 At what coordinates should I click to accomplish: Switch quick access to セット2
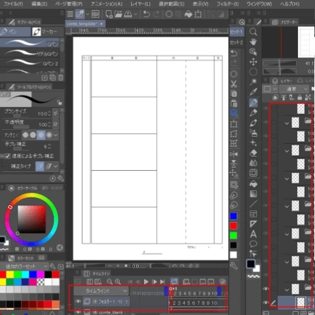237,42
